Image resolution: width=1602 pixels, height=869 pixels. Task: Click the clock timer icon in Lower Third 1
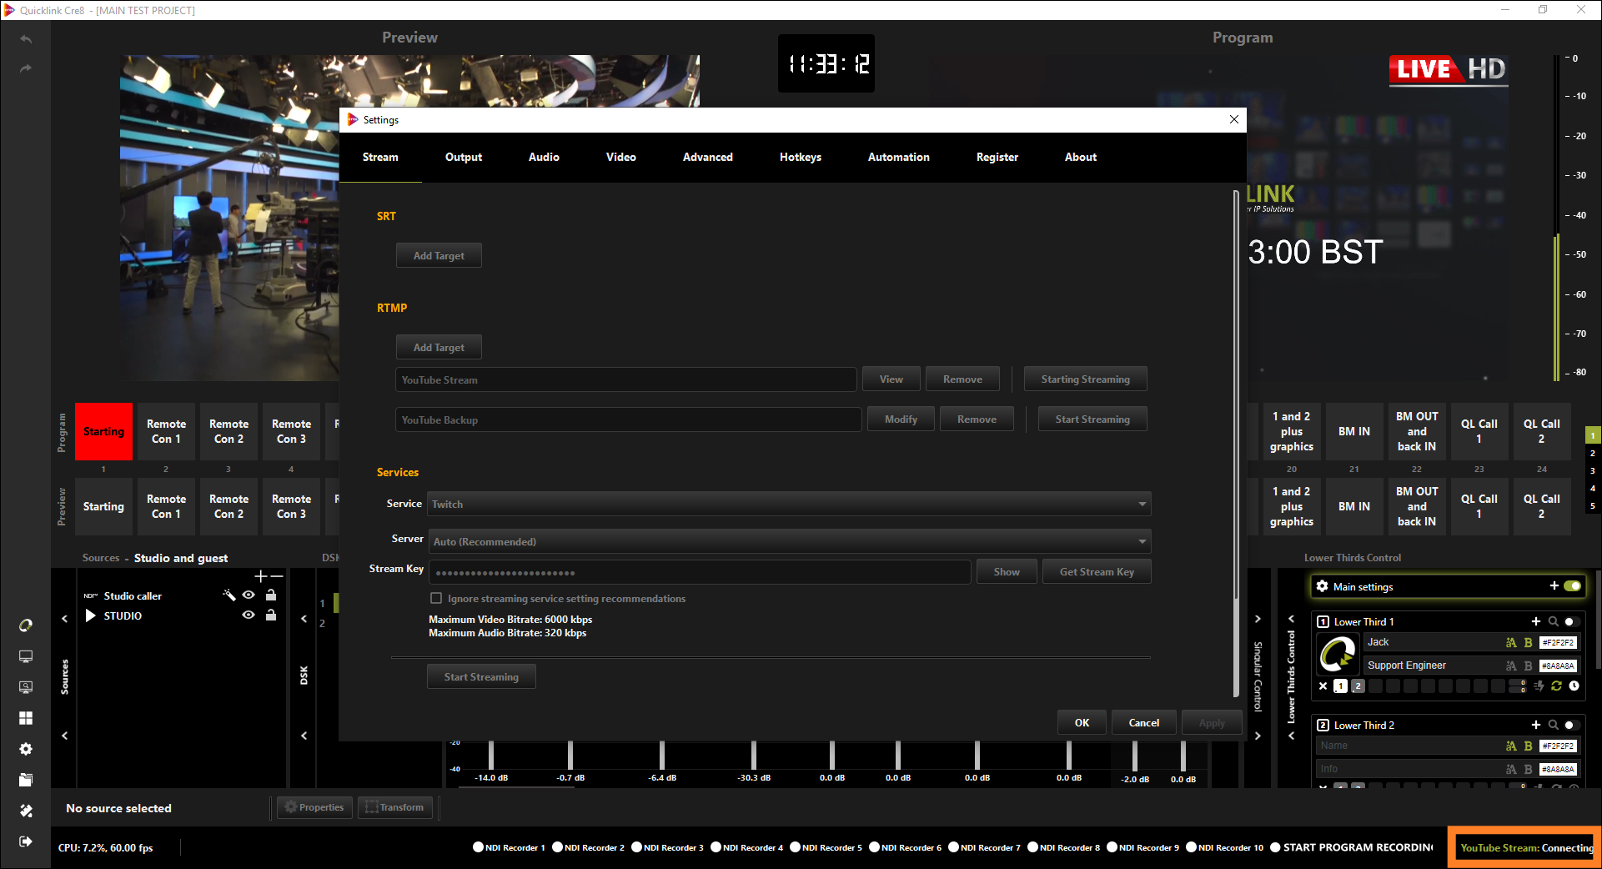tap(1574, 686)
